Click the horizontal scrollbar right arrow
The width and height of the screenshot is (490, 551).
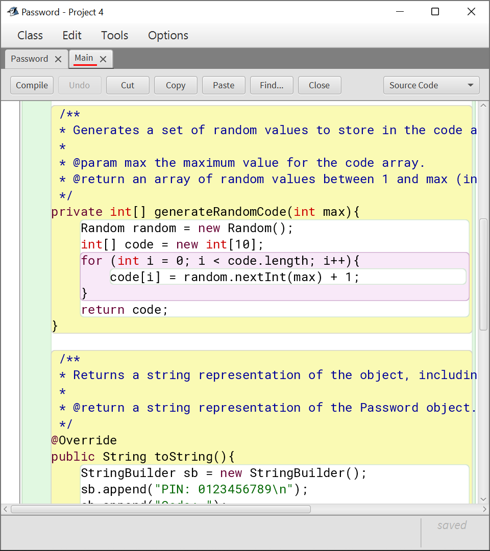pyautogui.click(x=484, y=509)
